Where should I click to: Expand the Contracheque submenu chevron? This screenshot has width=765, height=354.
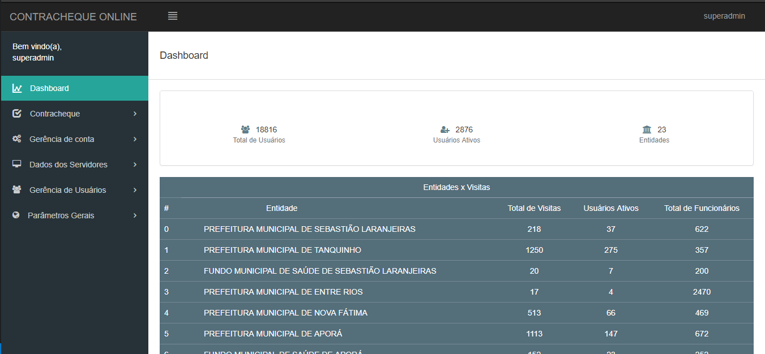pos(135,114)
